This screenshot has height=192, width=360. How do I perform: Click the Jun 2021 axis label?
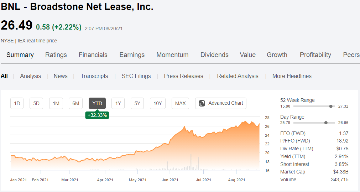pyautogui.click(x=170, y=180)
